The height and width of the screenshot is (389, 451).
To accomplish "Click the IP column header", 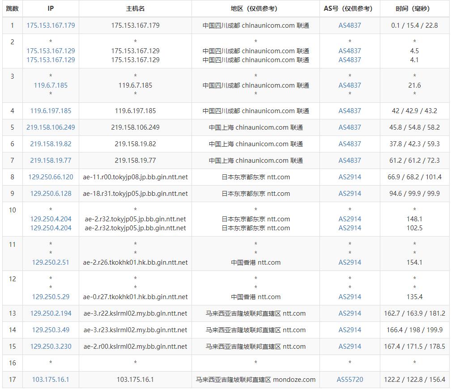I will click(x=51, y=8).
